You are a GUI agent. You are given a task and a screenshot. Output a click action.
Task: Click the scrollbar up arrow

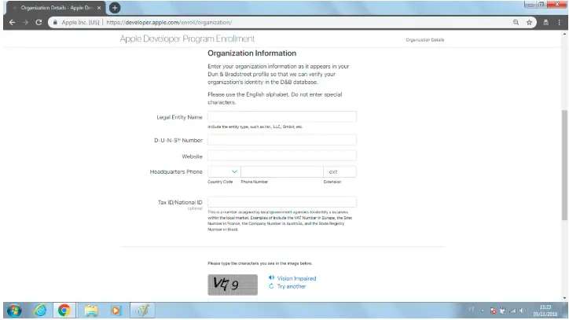[x=564, y=34]
